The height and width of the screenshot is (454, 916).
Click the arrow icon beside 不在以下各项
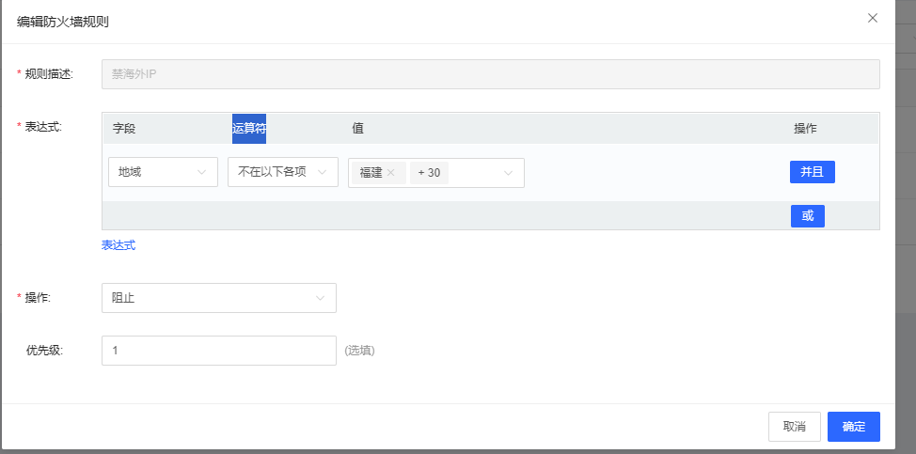coord(323,173)
